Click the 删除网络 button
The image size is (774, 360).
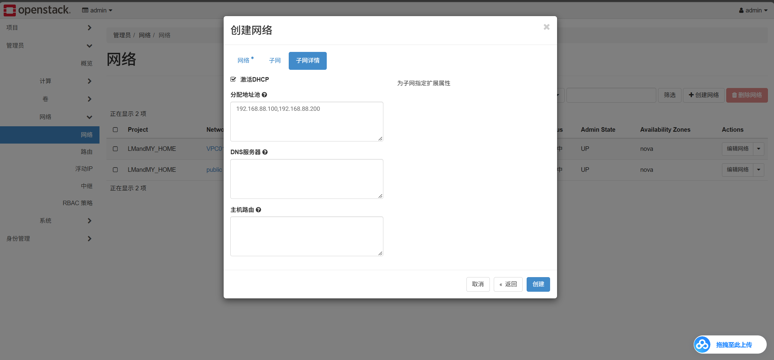[x=747, y=95]
